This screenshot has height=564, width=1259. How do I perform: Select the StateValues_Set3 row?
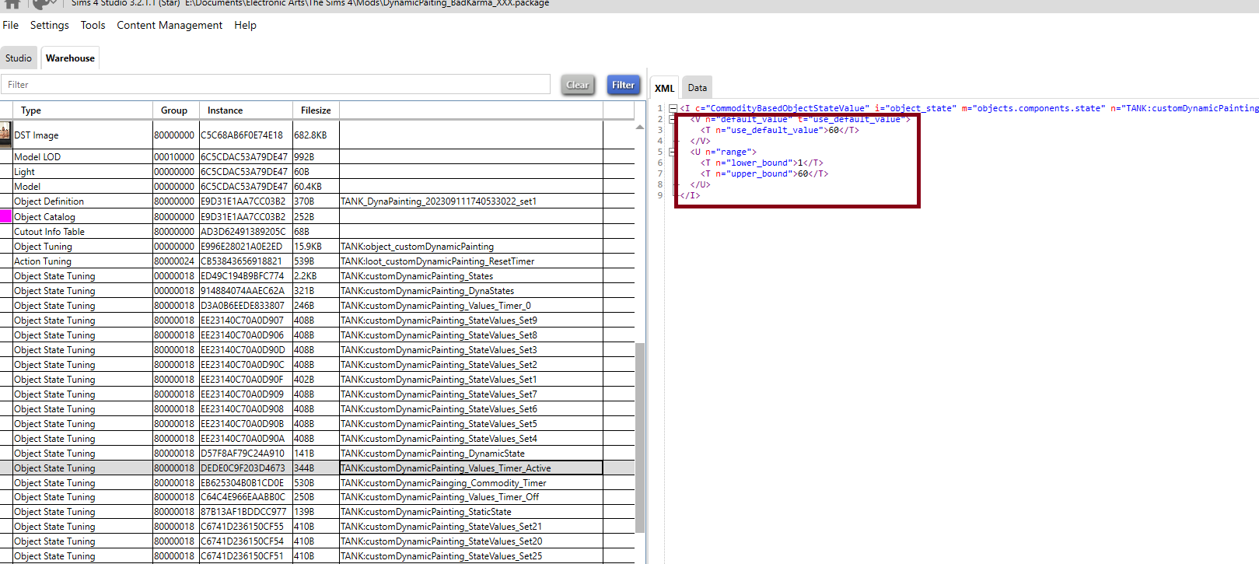point(317,349)
